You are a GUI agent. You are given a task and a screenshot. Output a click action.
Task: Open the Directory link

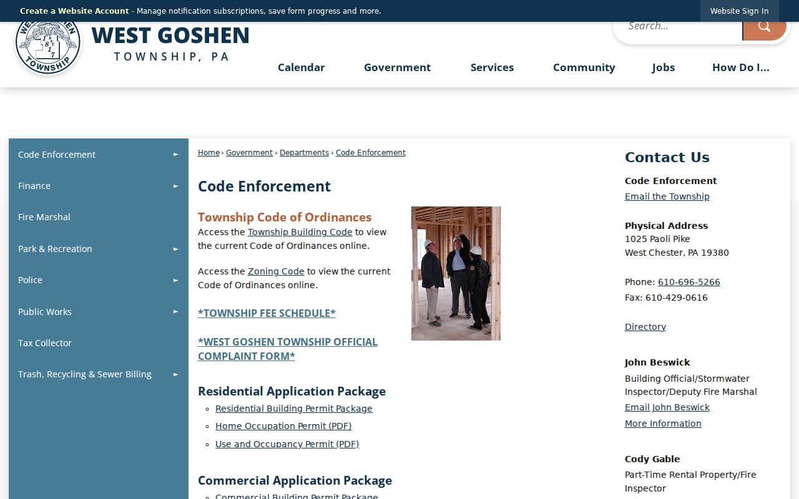click(x=645, y=327)
